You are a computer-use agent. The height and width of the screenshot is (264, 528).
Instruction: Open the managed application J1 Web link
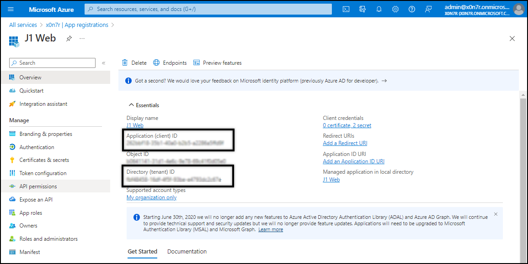pyautogui.click(x=331, y=180)
